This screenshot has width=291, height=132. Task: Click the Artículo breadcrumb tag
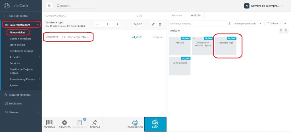click(175, 31)
